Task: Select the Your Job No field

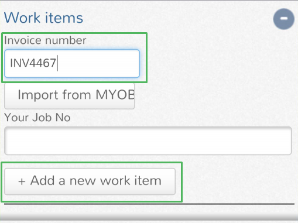Action: 148,140
